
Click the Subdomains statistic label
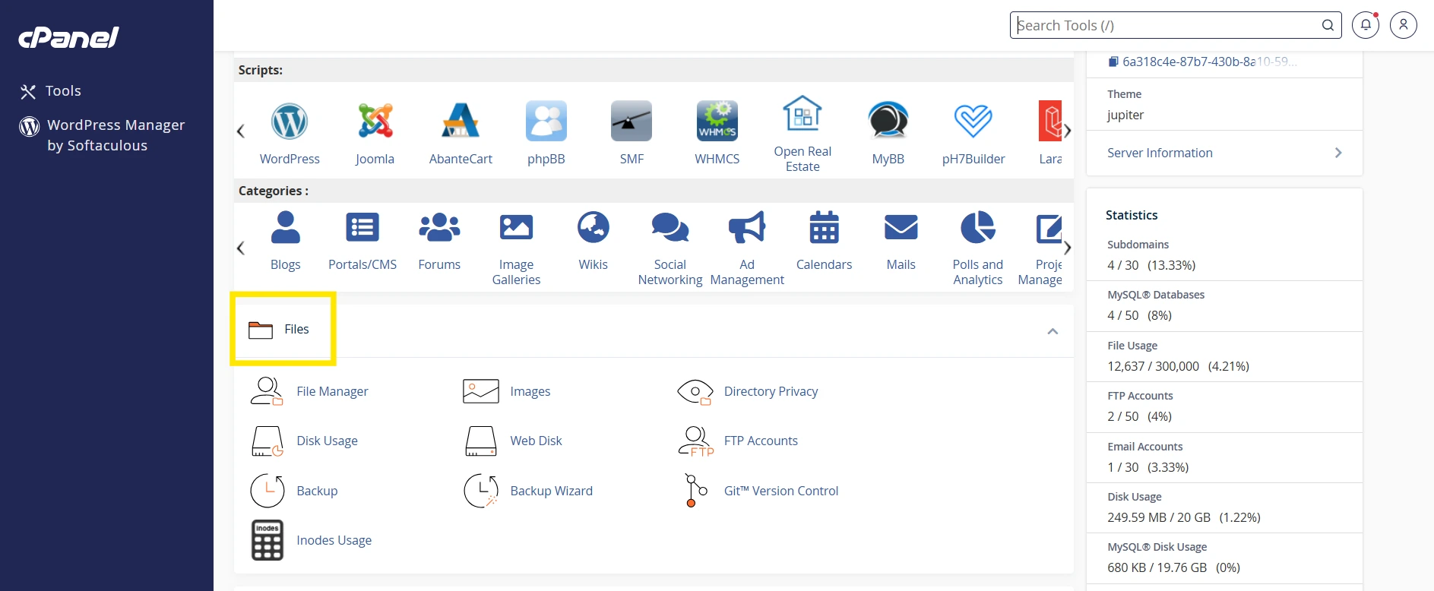coord(1138,245)
